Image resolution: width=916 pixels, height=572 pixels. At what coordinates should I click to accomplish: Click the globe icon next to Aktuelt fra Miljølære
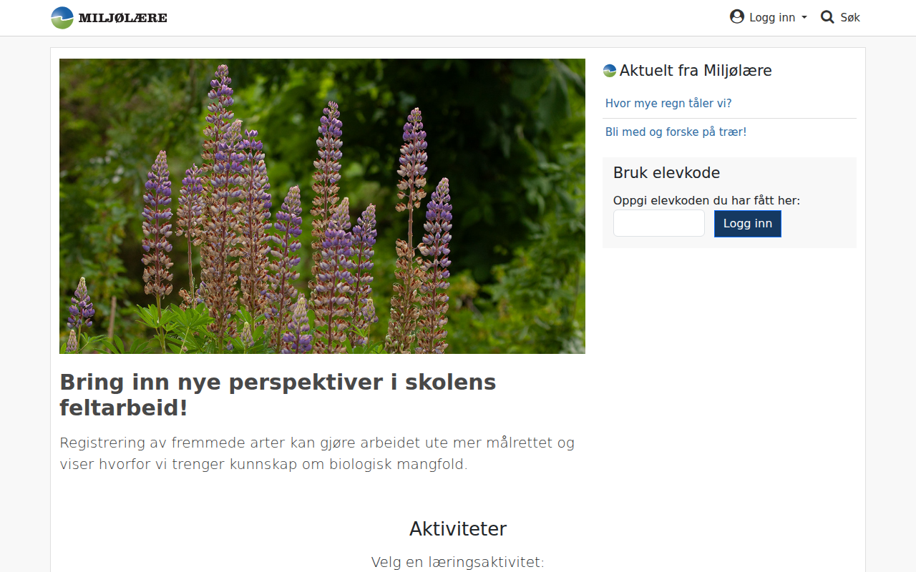[x=609, y=70]
